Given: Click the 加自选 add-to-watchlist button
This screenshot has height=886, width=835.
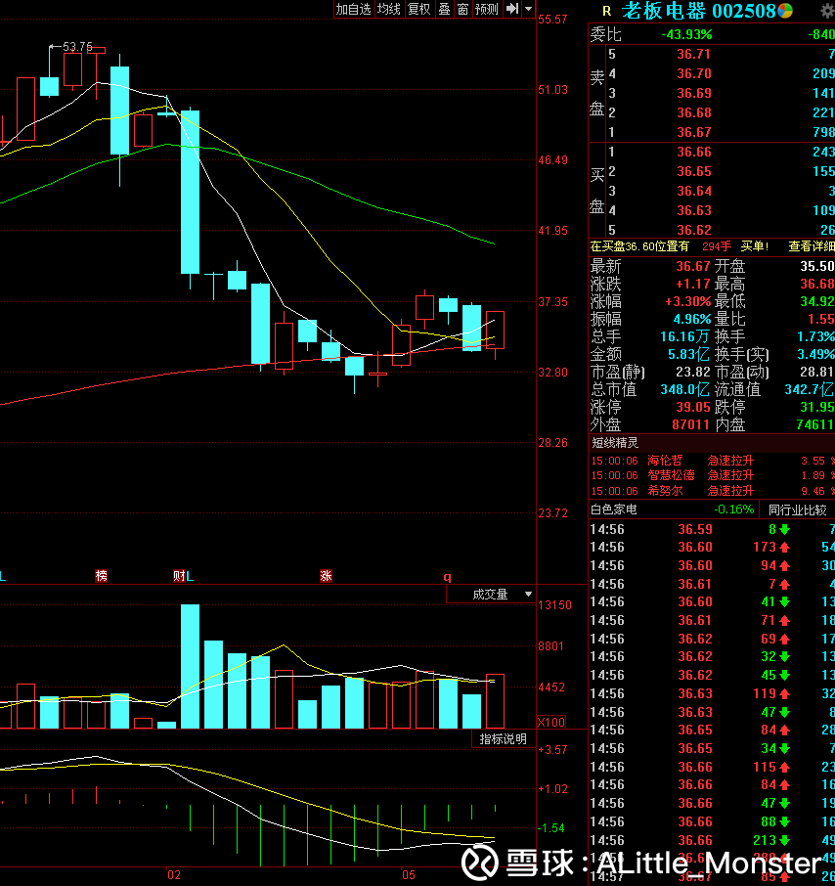Looking at the screenshot, I should pyautogui.click(x=354, y=9).
